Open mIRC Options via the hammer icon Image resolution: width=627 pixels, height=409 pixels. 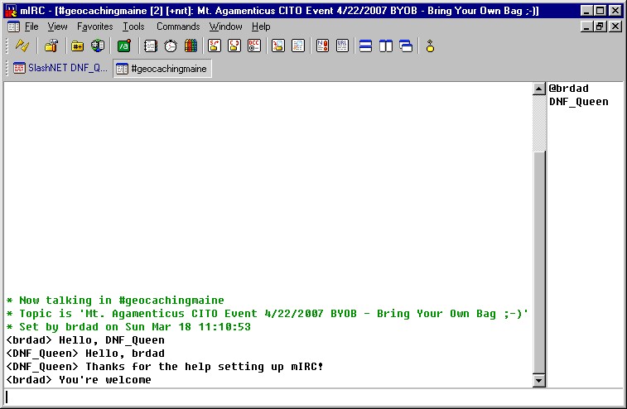click(x=51, y=46)
